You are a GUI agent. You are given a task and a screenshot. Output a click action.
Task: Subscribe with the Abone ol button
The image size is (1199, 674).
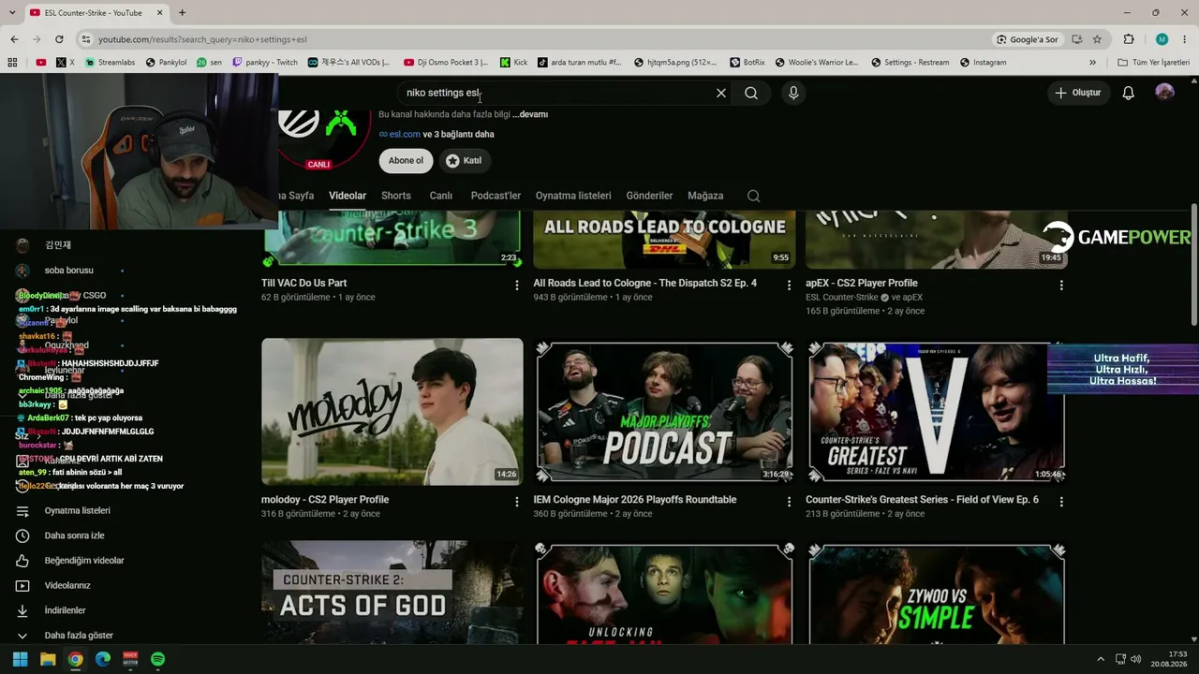coord(407,161)
